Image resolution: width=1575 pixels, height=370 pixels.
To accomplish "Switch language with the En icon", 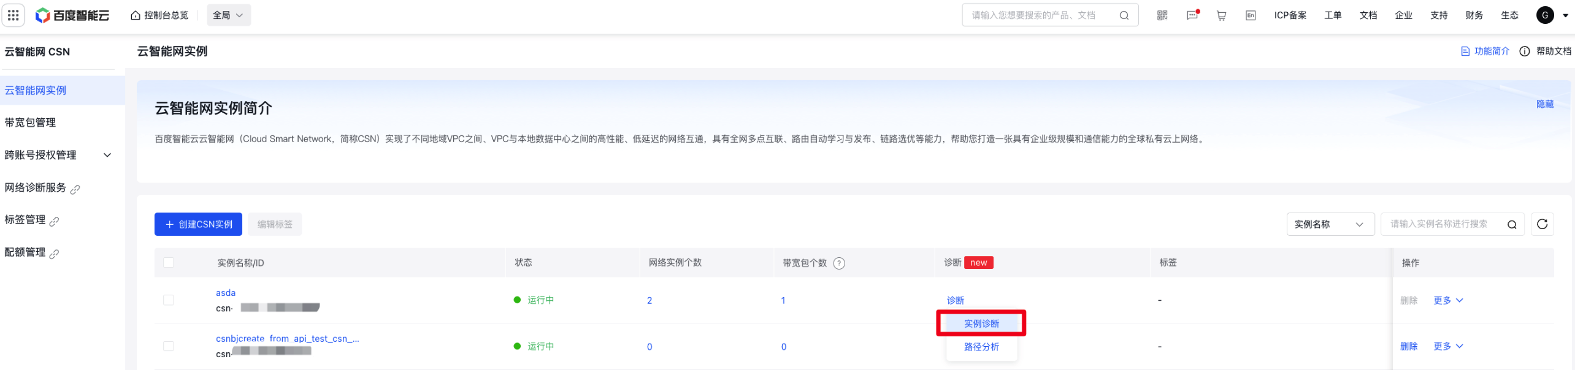I will [1251, 15].
